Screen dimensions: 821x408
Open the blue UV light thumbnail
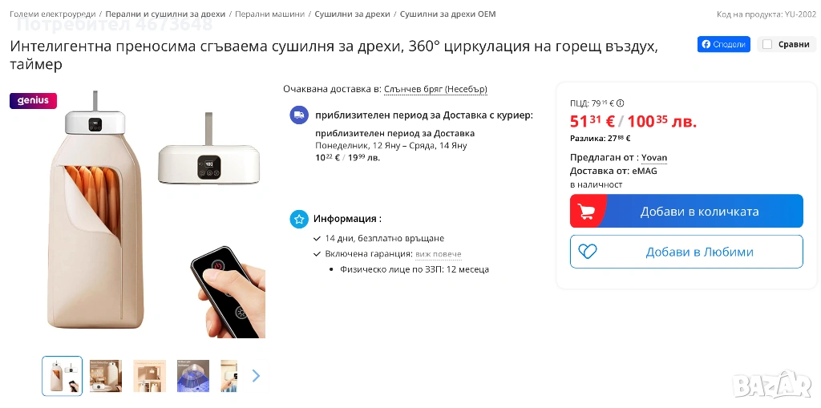coord(192,376)
